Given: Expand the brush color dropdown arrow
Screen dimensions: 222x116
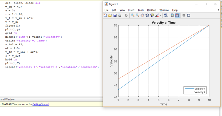Looking at the screenshot, I should (x=160, y=16).
